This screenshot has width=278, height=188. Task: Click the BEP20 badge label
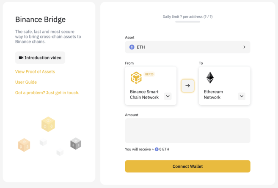point(149,74)
